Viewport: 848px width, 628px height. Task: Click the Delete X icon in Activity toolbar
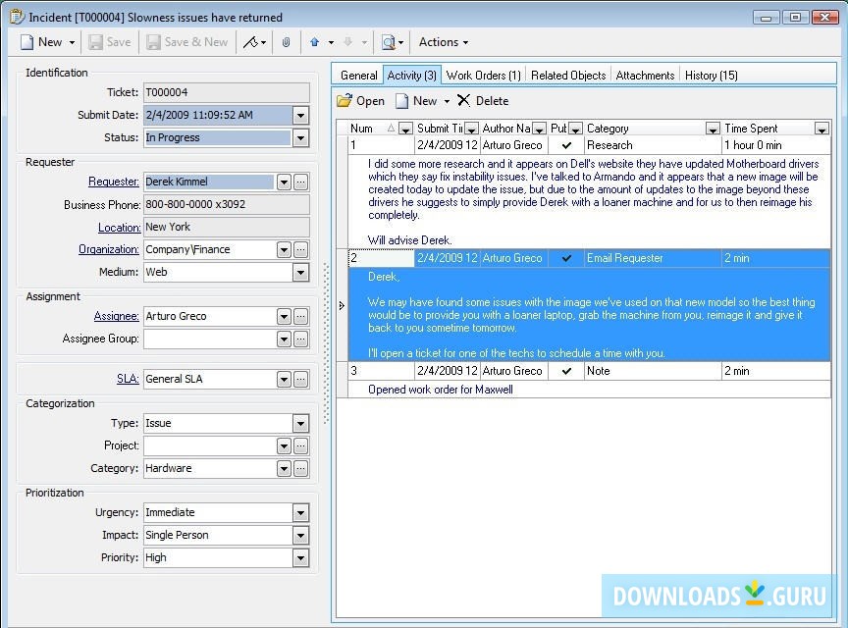(x=464, y=101)
